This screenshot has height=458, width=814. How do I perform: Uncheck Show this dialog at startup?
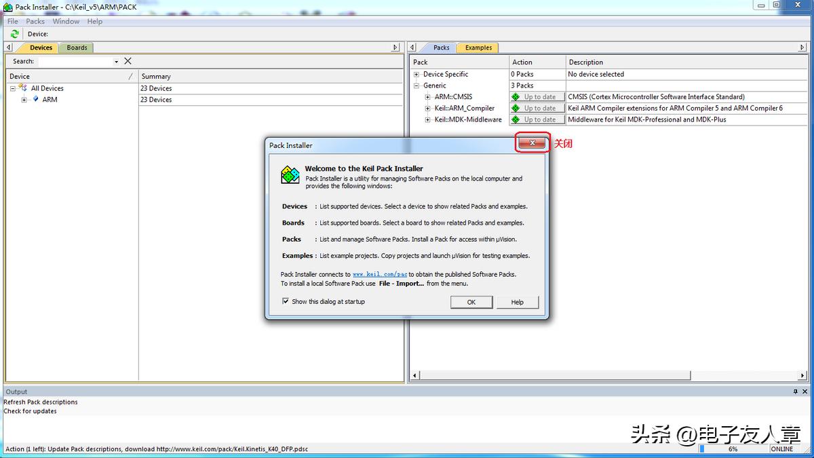click(286, 301)
